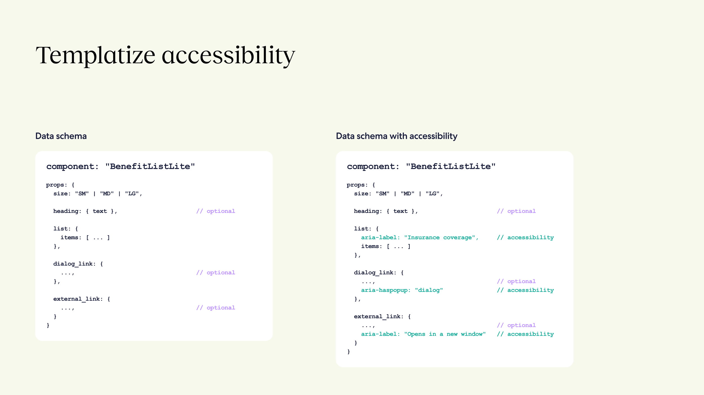Click the size "SM" | "MD" | "LG" line in left card

98,194
